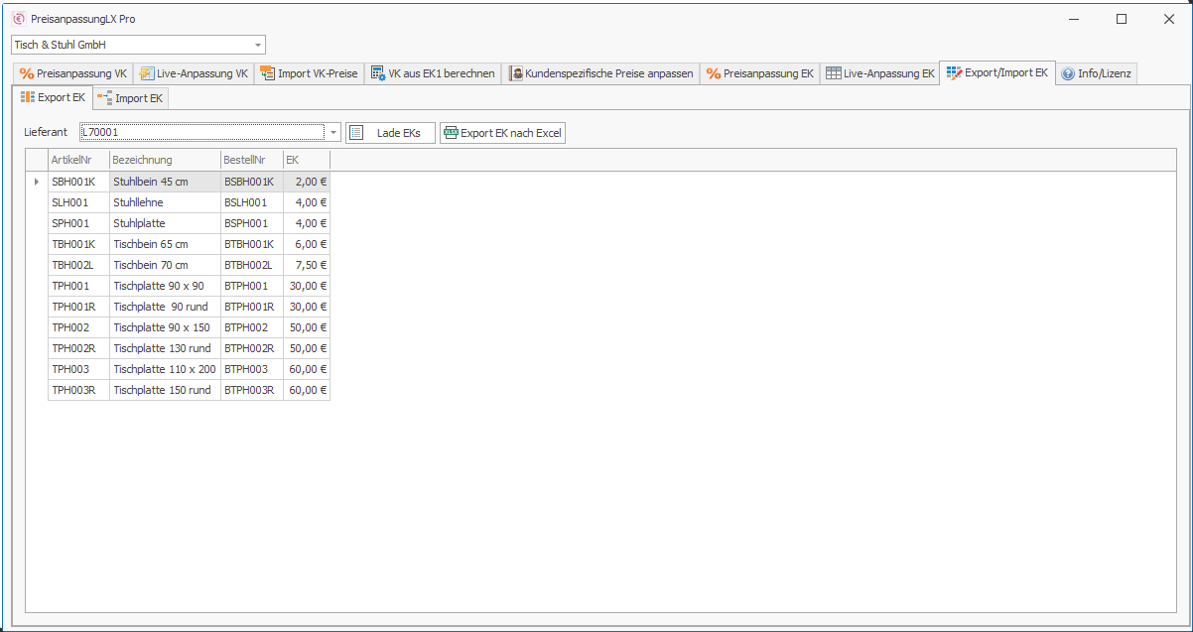Click the Import VK-Preise tab icon
This screenshot has width=1193, height=632.
[268, 73]
